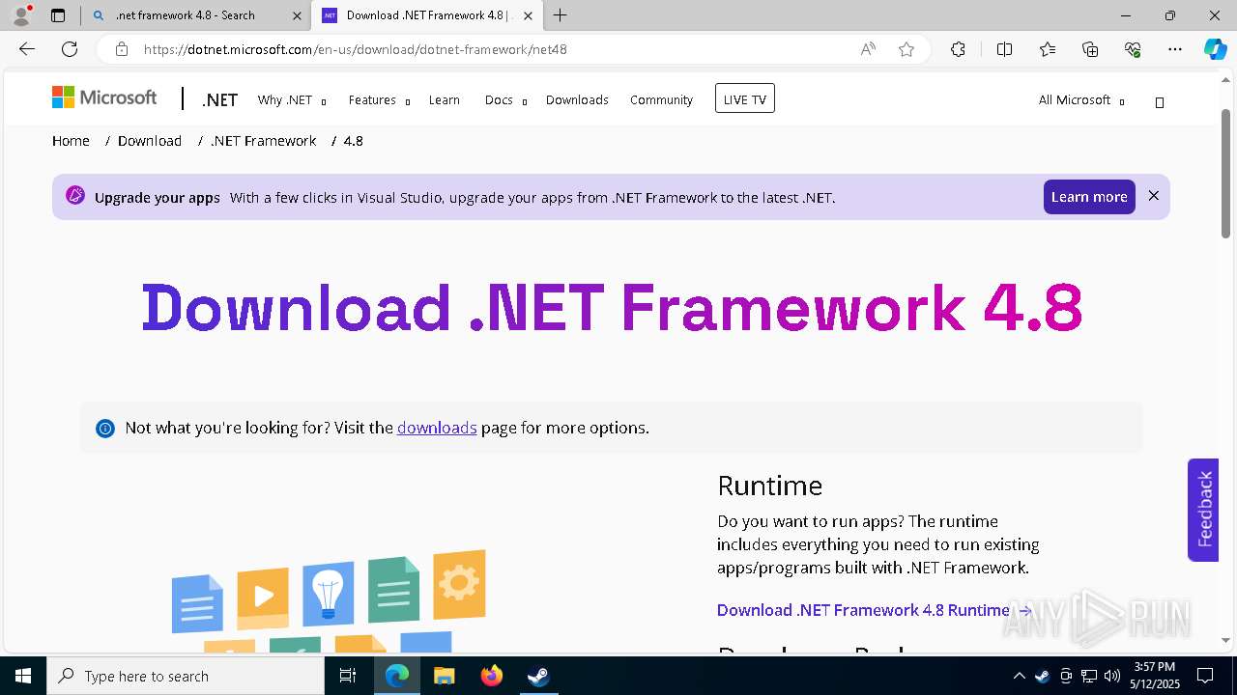Open the Downloads nav item
Viewport: 1237px width, 695px height.
coord(577,100)
